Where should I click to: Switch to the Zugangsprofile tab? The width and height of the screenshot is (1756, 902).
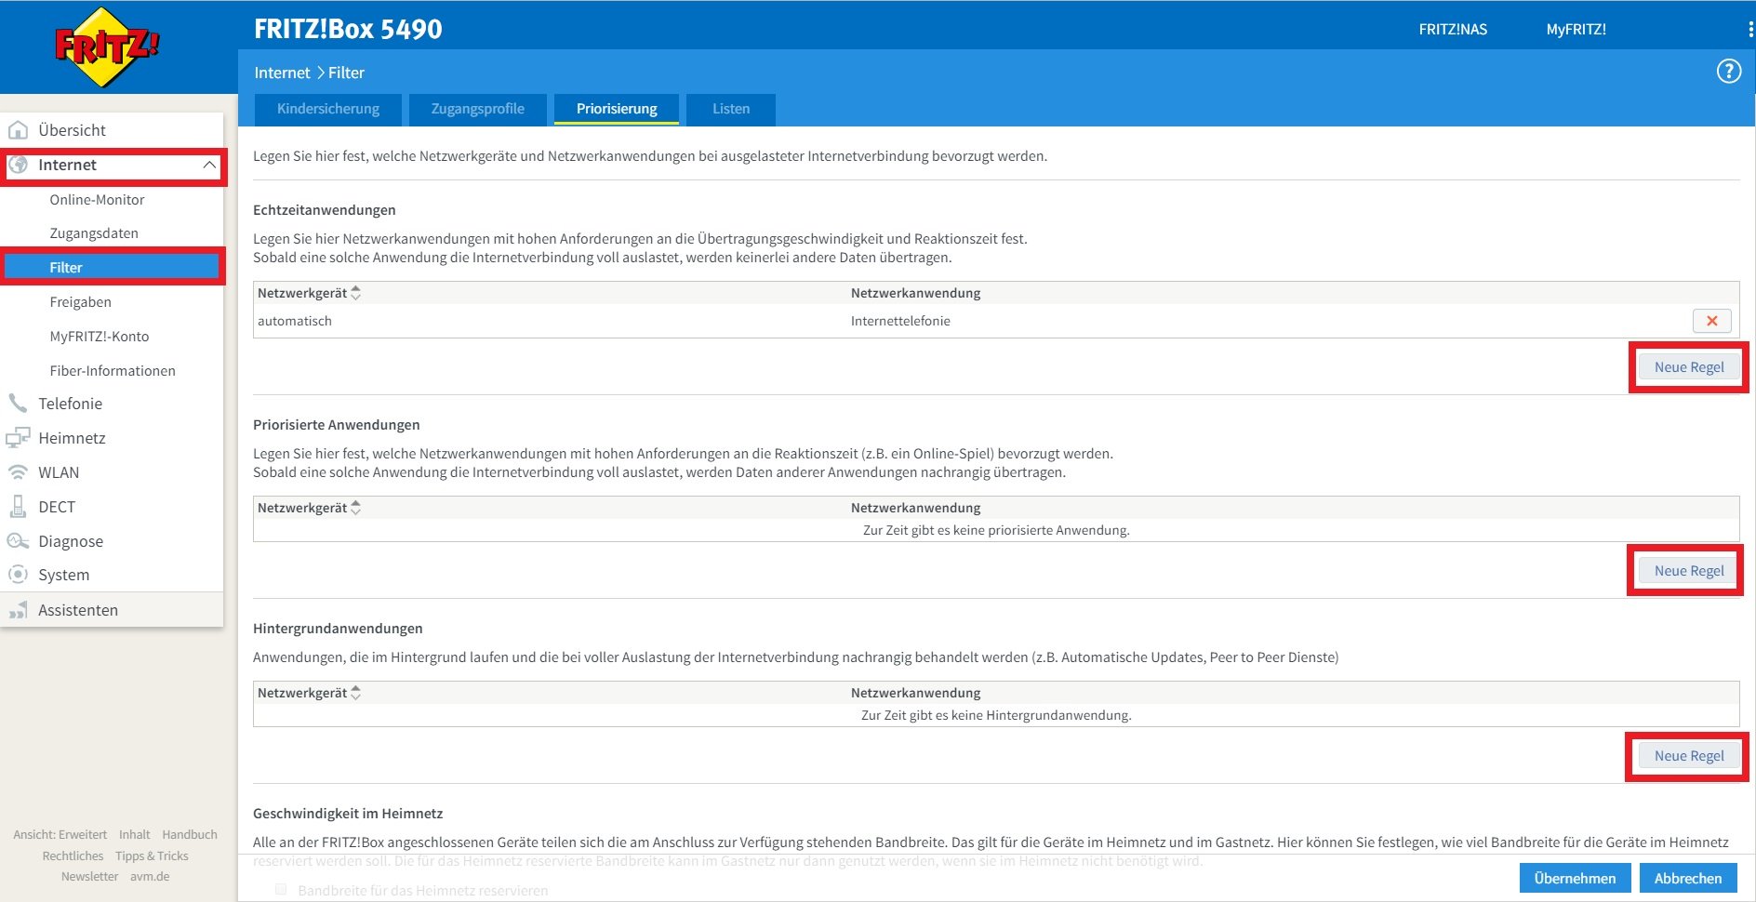pyautogui.click(x=478, y=109)
